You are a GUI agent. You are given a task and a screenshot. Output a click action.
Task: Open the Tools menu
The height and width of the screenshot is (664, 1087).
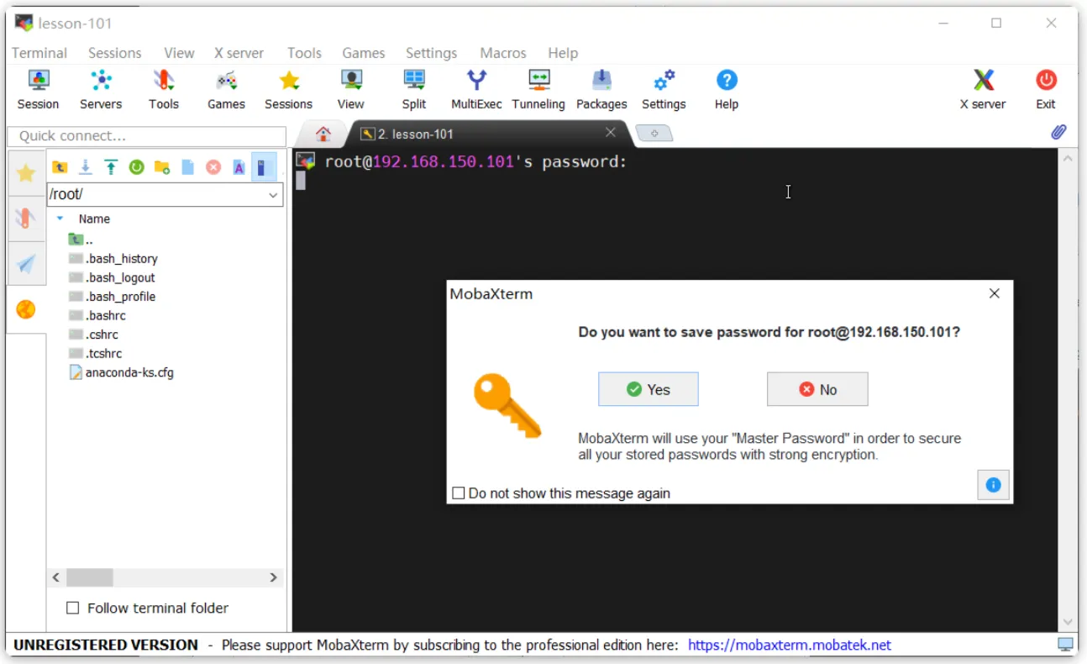click(304, 53)
